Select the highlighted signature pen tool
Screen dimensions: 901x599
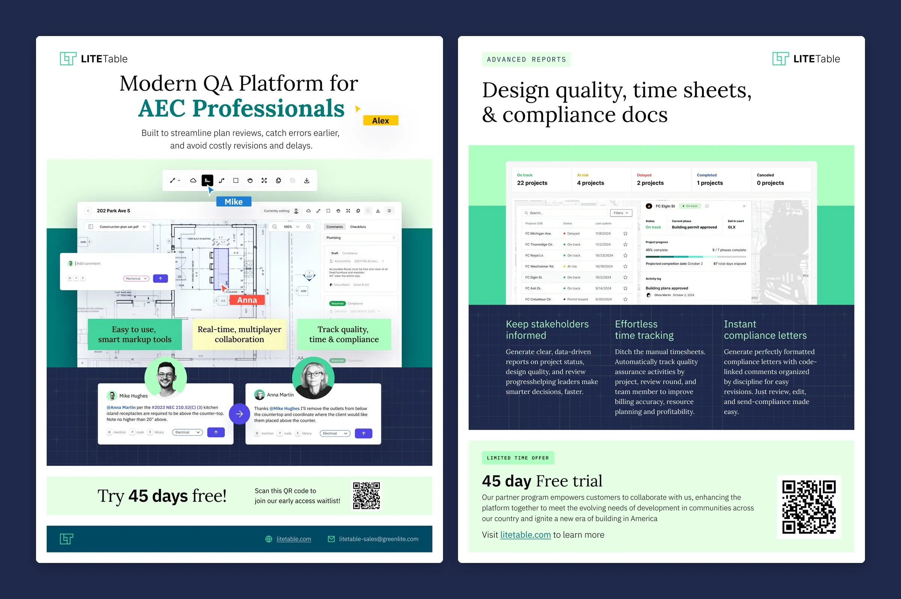[x=207, y=180]
